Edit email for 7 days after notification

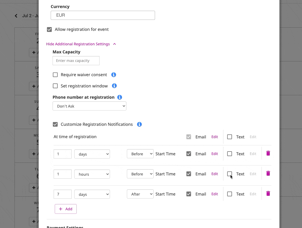[x=215, y=194]
